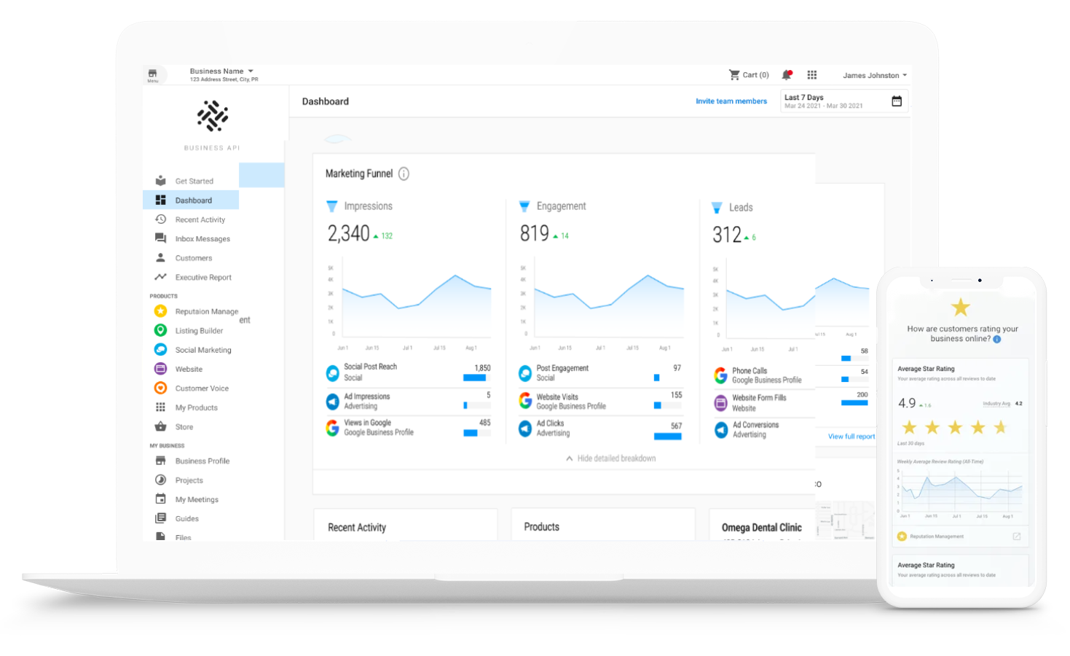
Task: Open the Inbox Messages panel
Action: [x=202, y=238]
